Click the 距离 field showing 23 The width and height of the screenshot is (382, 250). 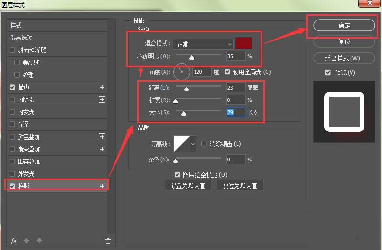click(236, 88)
